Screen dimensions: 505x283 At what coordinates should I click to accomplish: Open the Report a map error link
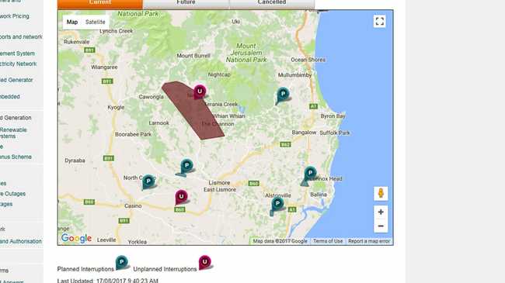click(369, 241)
